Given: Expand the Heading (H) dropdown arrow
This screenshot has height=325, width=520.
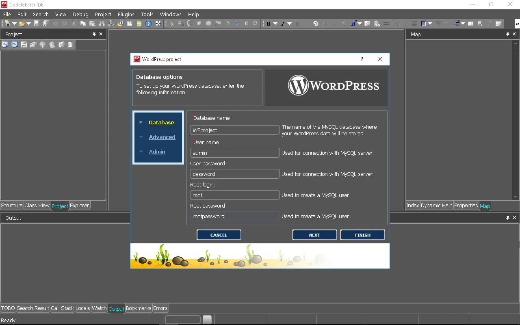Looking at the screenshot, I should (x=360, y=24).
